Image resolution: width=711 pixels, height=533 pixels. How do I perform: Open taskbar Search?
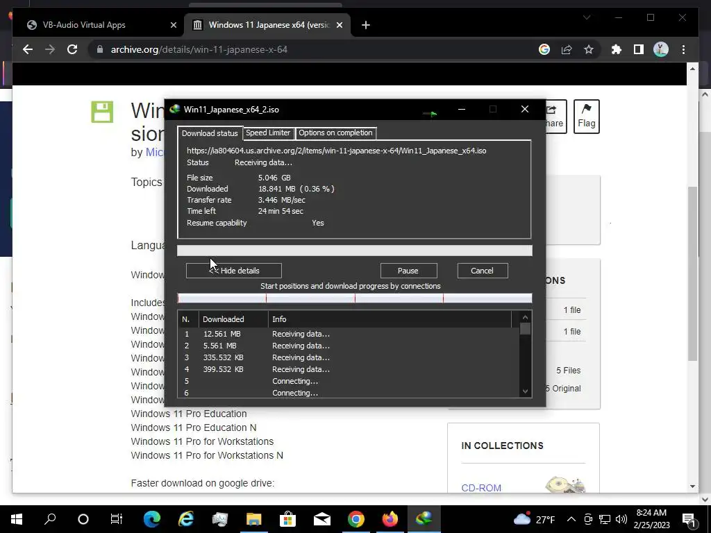click(x=50, y=519)
